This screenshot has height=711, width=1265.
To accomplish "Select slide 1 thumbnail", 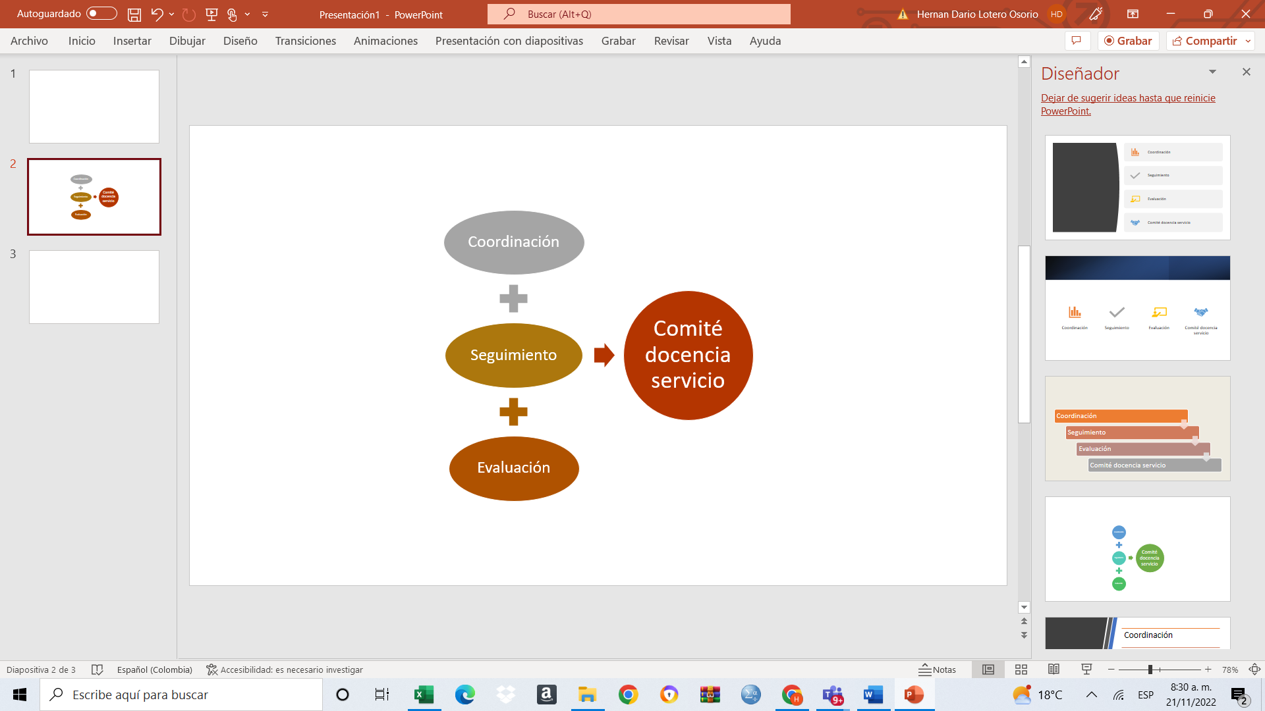I will [x=94, y=107].
